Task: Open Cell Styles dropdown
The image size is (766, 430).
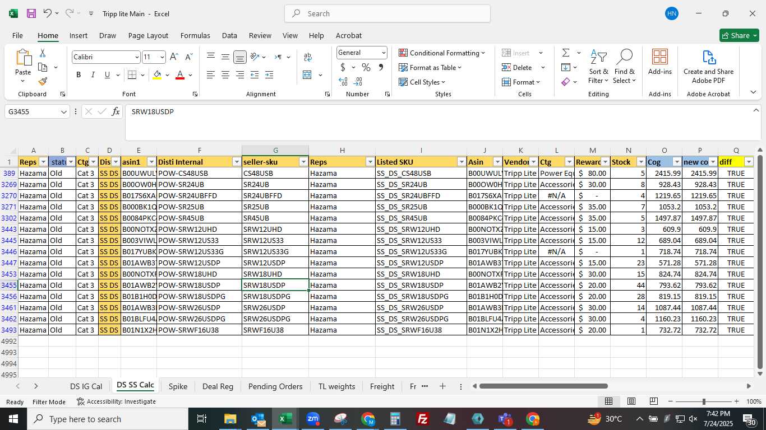Action: (422, 82)
